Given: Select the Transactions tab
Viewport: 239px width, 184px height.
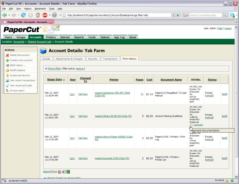Looking at the screenshot, I should point(110,59).
